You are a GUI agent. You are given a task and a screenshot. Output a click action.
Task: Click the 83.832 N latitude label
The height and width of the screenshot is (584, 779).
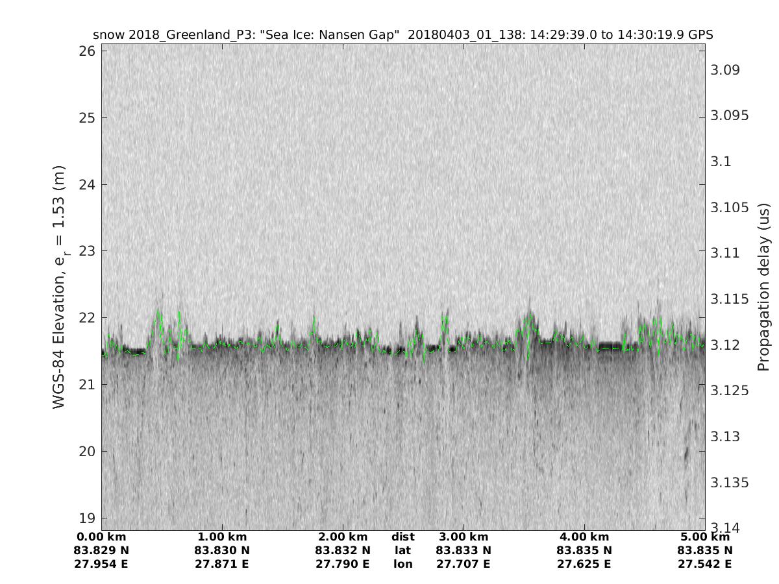343,550
